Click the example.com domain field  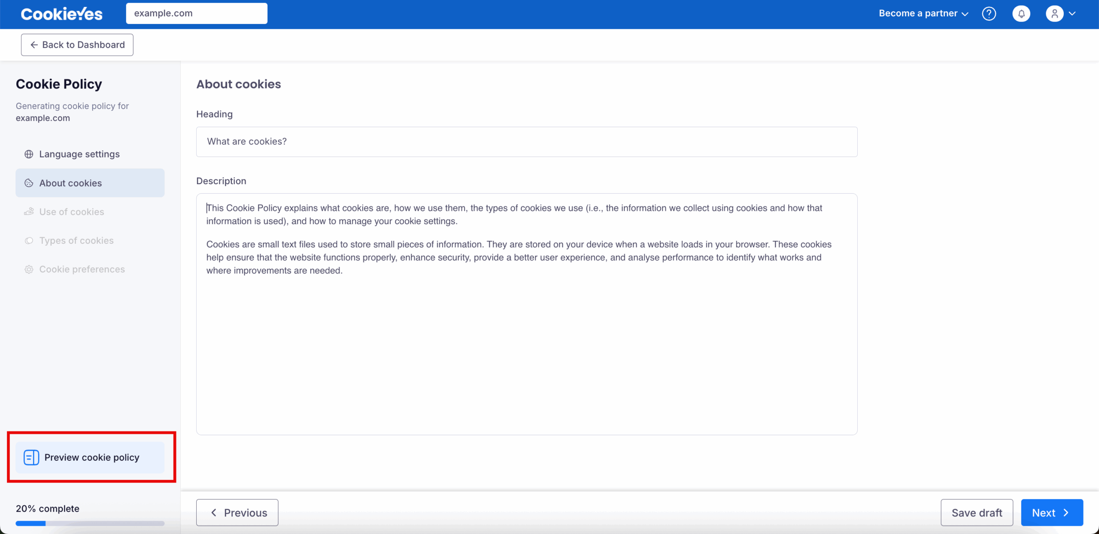(196, 13)
